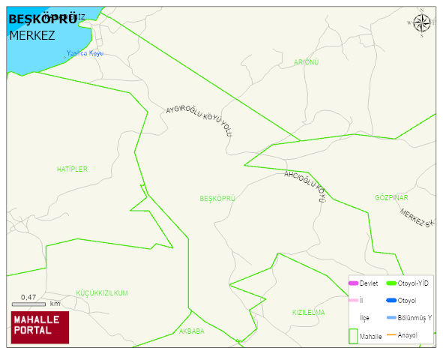Click the MERKEZ SK street label
Viewport: 443px width, 354px height.
tap(417, 218)
